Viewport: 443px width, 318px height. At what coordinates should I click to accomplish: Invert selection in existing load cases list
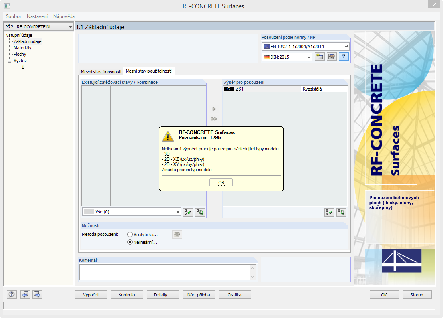pyautogui.click(x=200, y=212)
